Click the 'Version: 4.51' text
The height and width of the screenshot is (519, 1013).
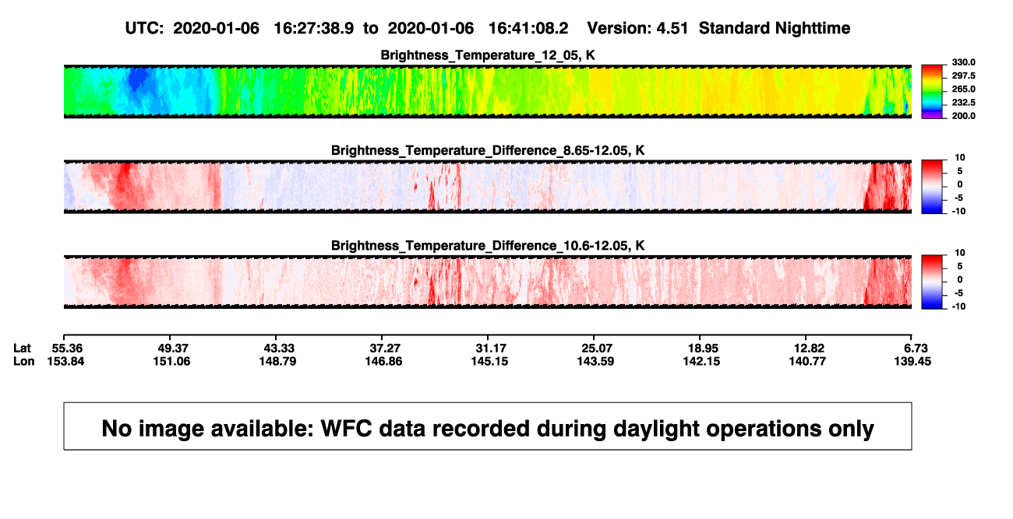(x=638, y=28)
